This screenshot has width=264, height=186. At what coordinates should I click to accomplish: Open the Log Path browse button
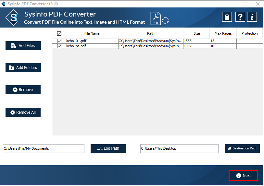coord(108,148)
